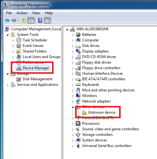Viewport: 157px width, 159px height.
Task: Click the Shared Folders icon
Action: point(18,51)
